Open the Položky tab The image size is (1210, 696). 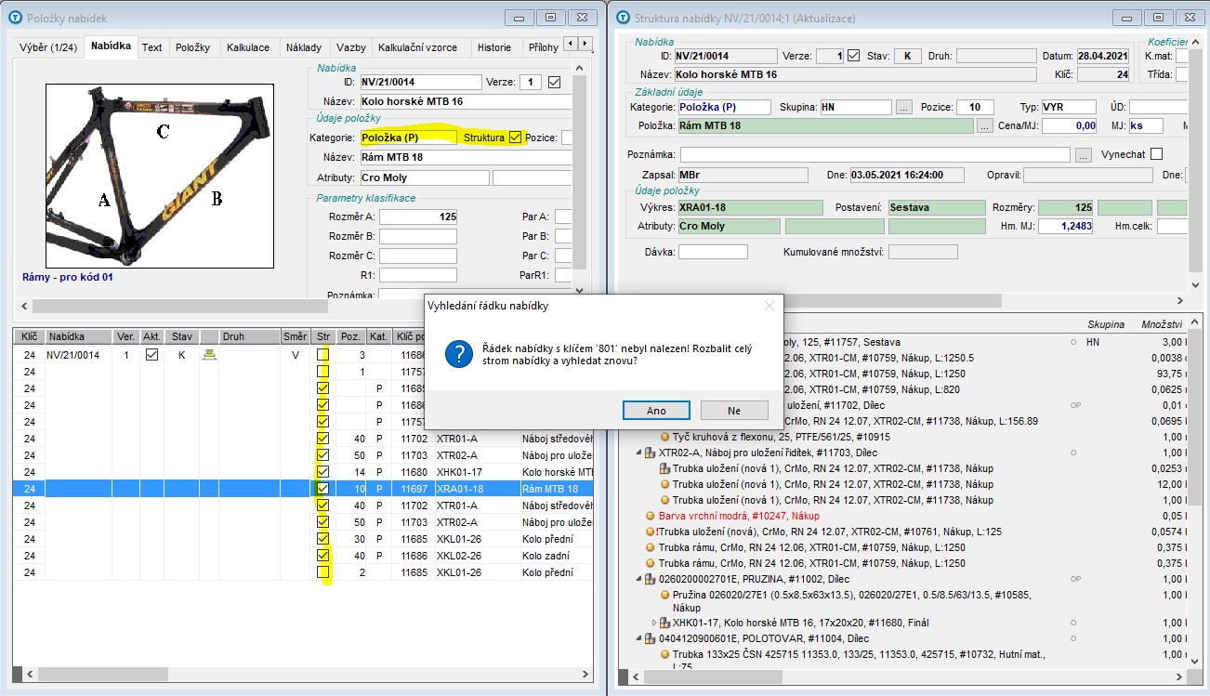click(192, 47)
